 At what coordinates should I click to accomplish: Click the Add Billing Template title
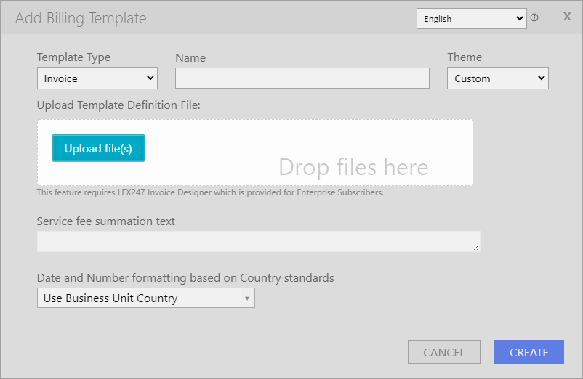(x=81, y=18)
